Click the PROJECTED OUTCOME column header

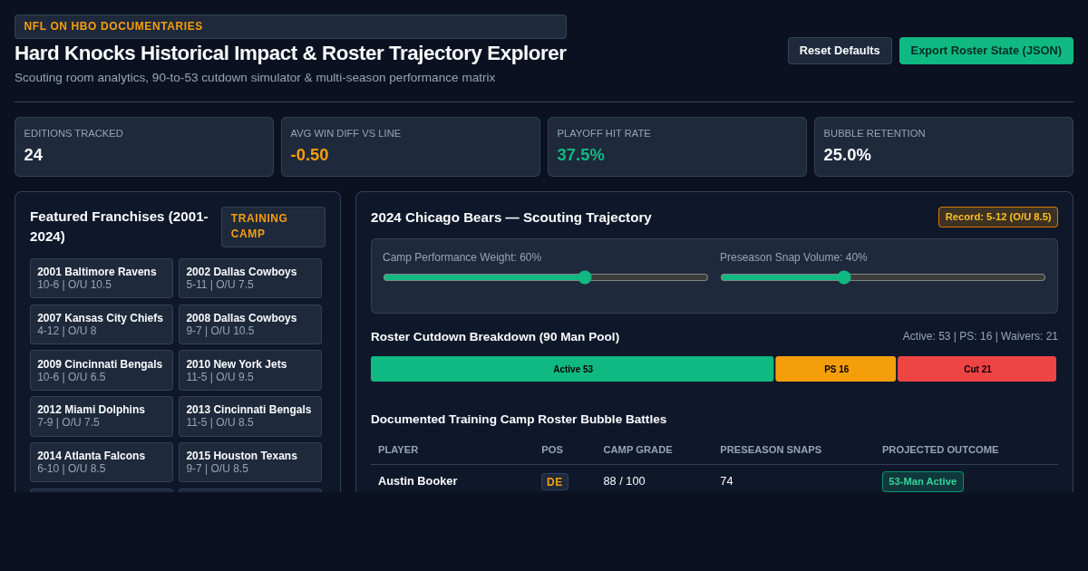tap(940, 450)
